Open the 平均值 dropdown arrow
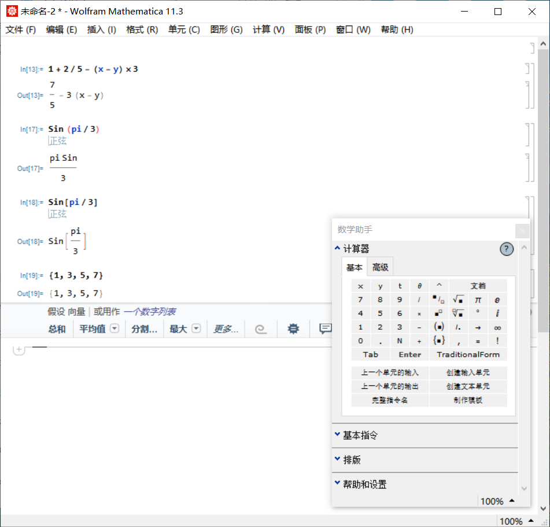550x527 pixels. 114,328
